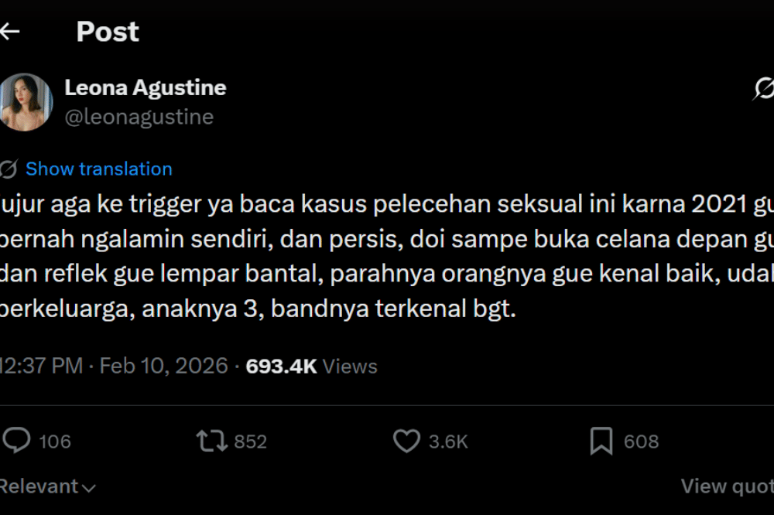Screen dimensions: 774x515
Task: Open the @leonagustine handle
Action: point(140,116)
